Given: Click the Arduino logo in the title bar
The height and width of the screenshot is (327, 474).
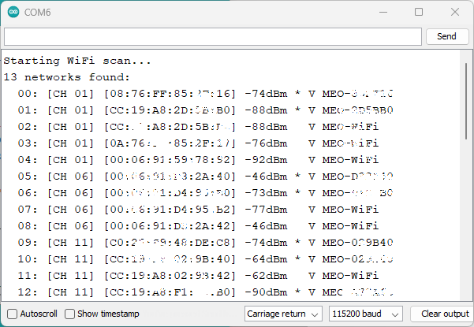Looking at the screenshot, I should pyautogui.click(x=13, y=13).
